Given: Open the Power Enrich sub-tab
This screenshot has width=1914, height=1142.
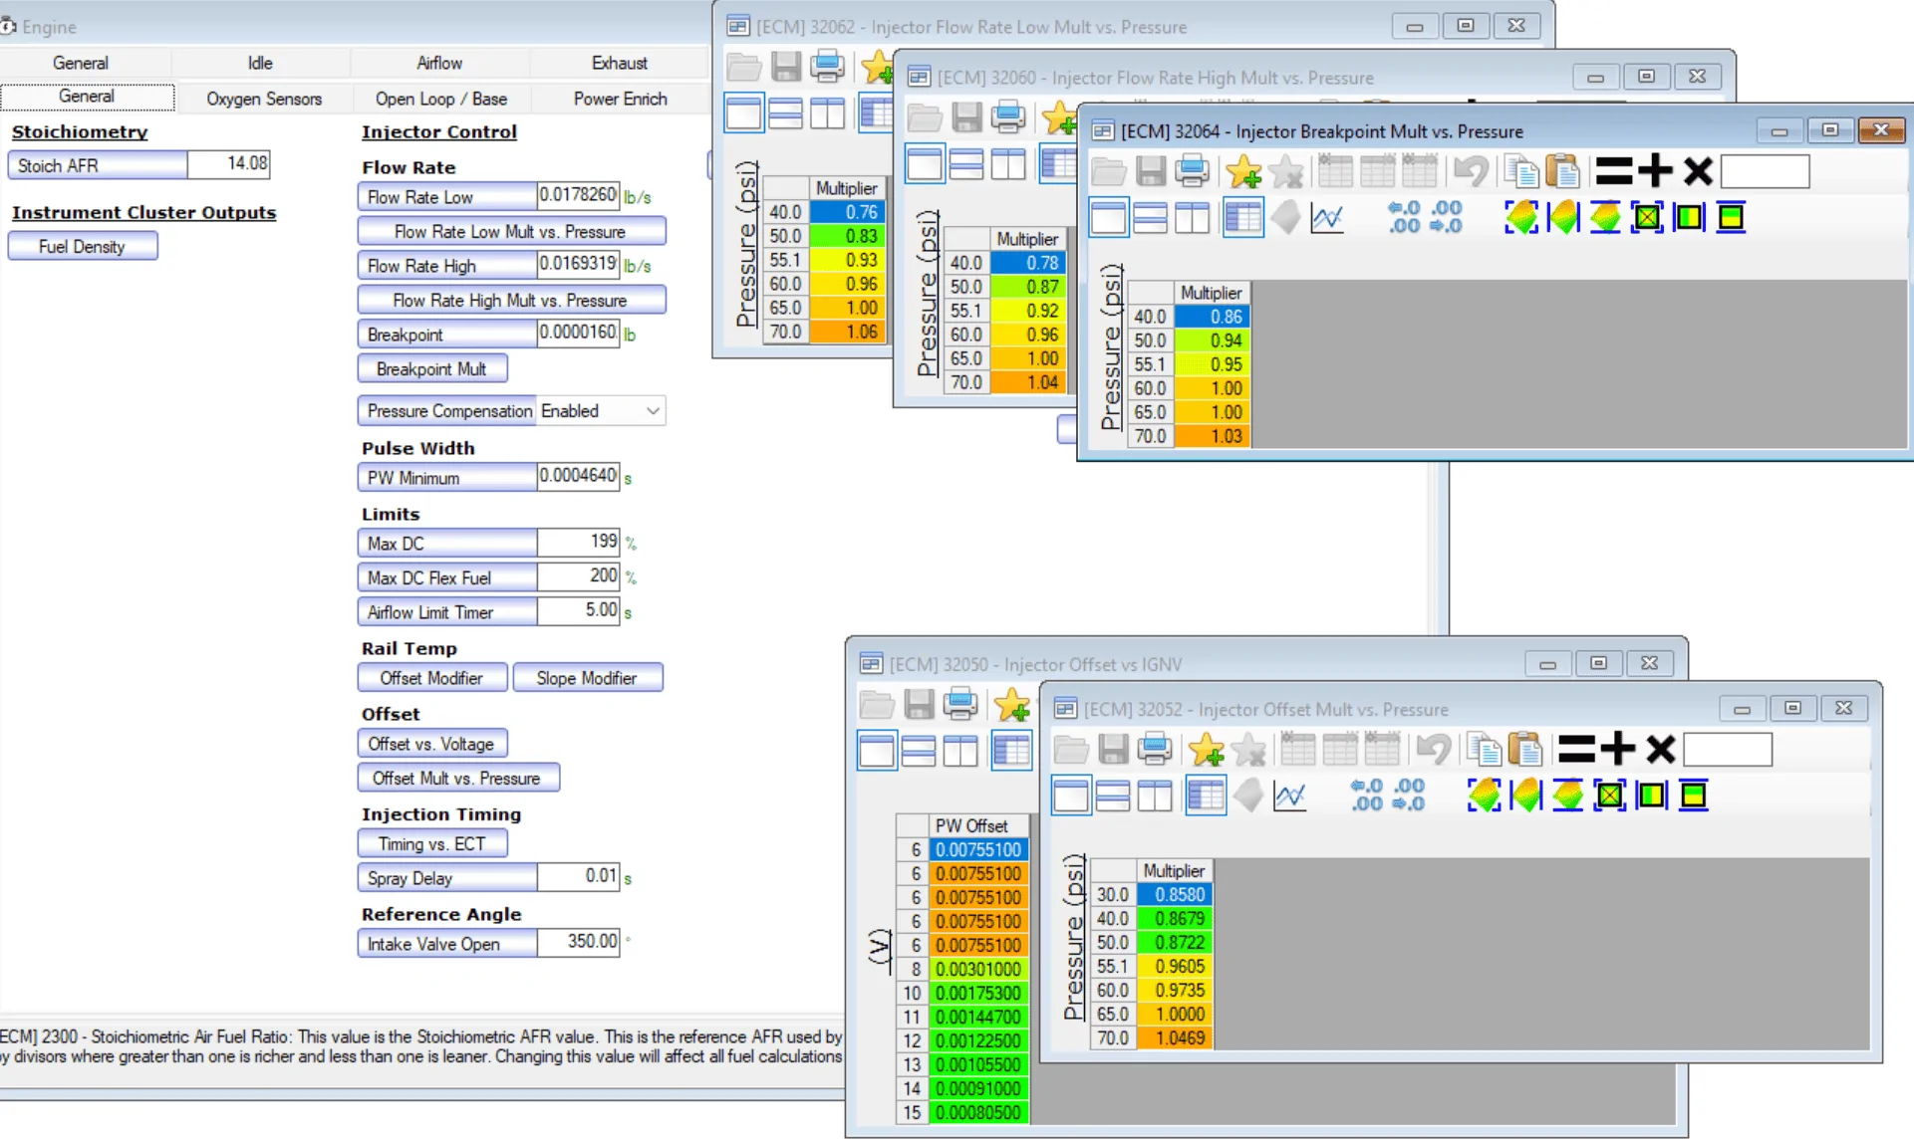Looking at the screenshot, I should (x=620, y=99).
